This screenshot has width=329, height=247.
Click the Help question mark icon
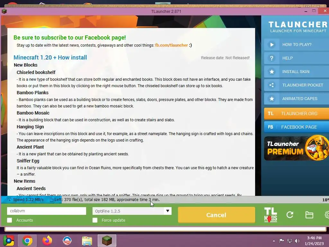click(x=272, y=58)
